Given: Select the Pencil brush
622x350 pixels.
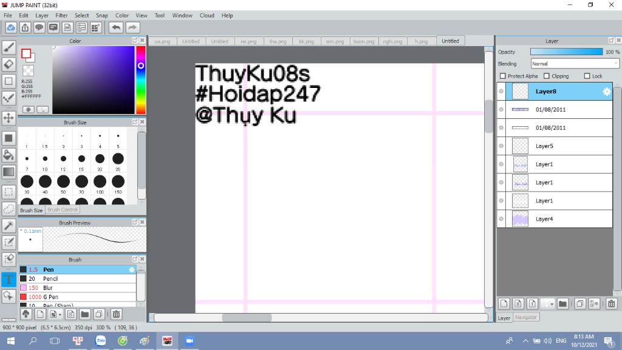Looking at the screenshot, I should click(77, 279).
